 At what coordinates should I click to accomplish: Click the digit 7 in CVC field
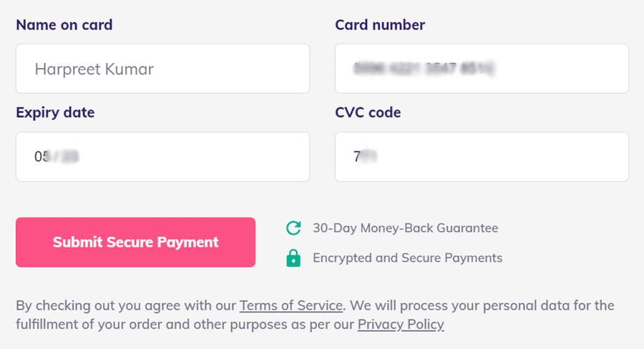(x=357, y=157)
